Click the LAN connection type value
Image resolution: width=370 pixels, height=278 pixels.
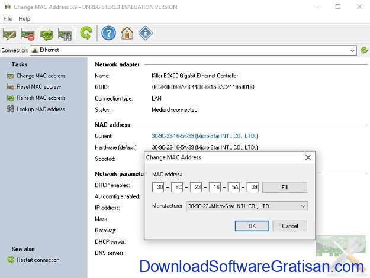[x=156, y=98]
